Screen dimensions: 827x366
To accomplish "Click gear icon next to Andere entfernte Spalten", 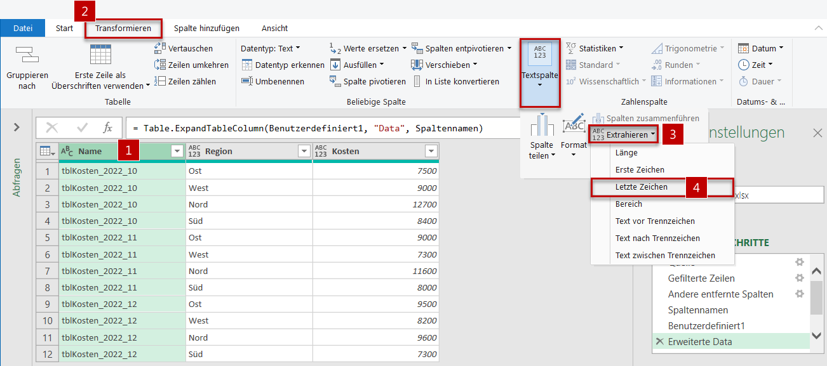I will pyautogui.click(x=800, y=294).
